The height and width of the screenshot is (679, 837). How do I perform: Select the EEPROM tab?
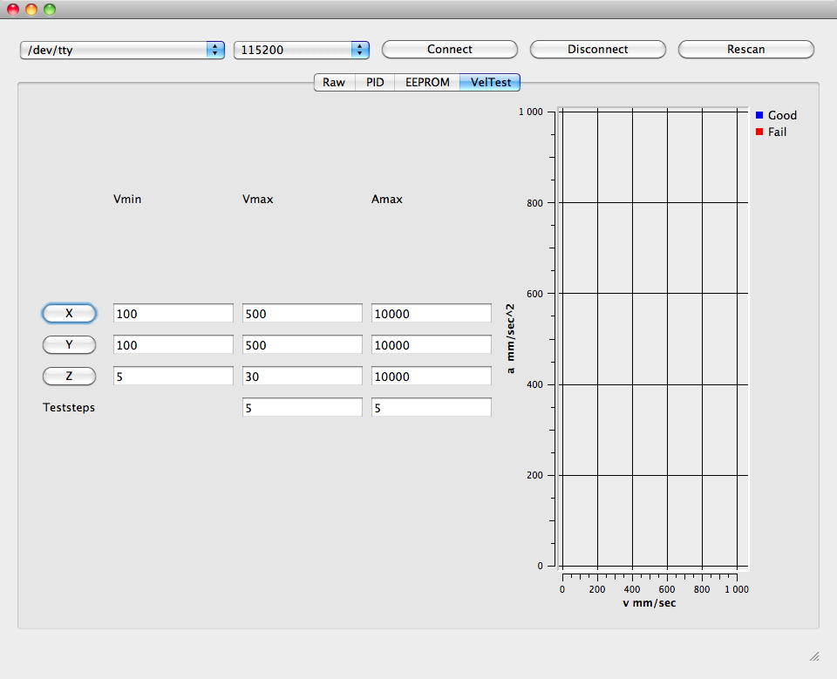pos(427,83)
